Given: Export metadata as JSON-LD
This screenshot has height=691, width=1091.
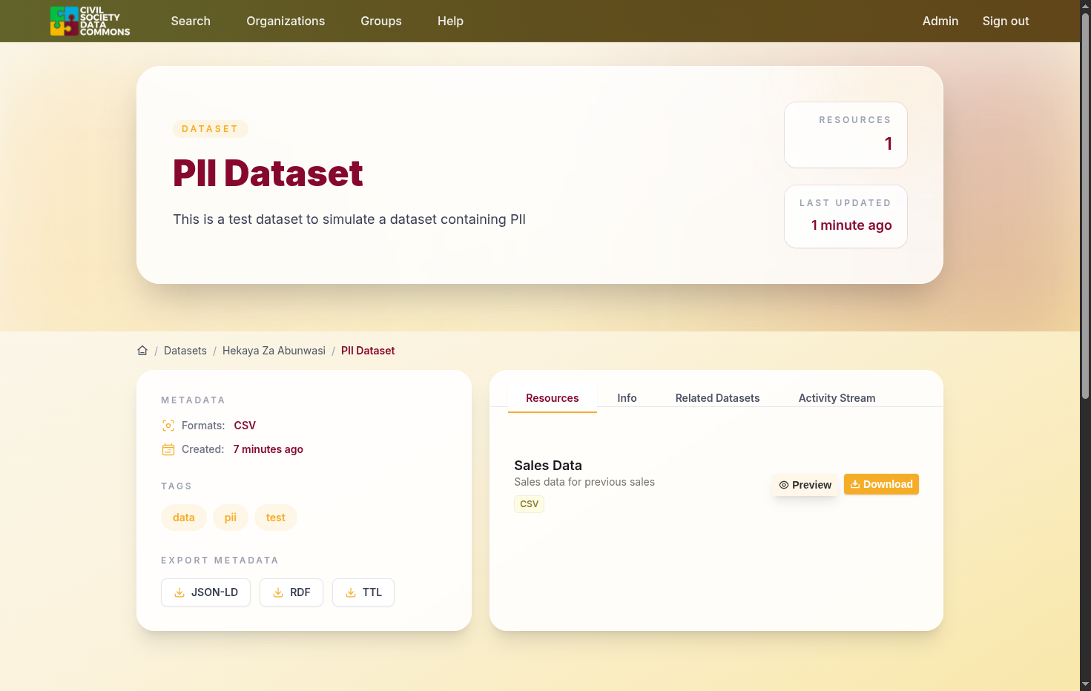Looking at the screenshot, I should coord(205,592).
